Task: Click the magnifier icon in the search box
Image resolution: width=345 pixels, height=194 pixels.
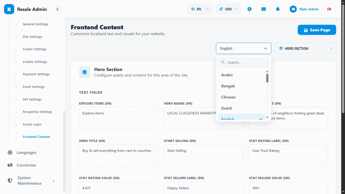Action: point(223,62)
